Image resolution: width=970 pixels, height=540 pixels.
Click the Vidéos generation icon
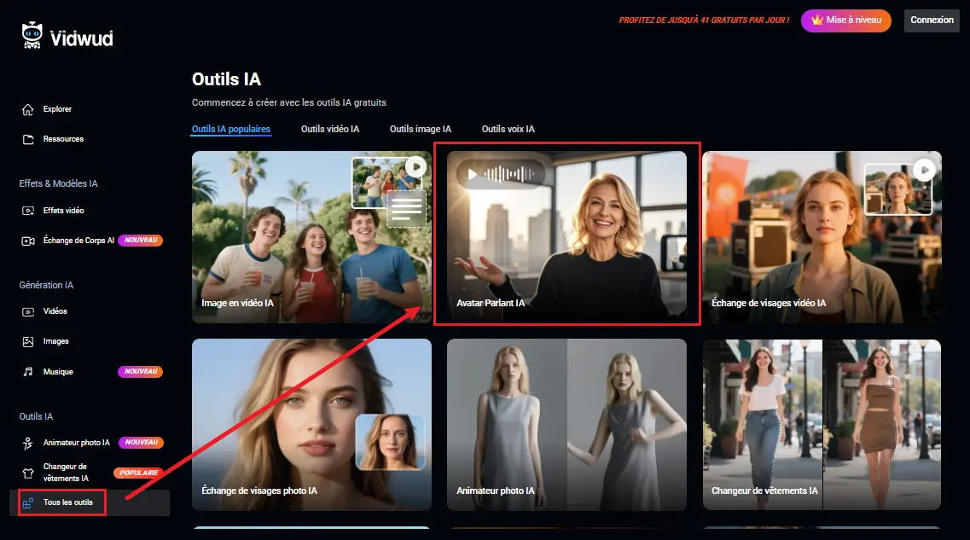[x=27, y=311]
